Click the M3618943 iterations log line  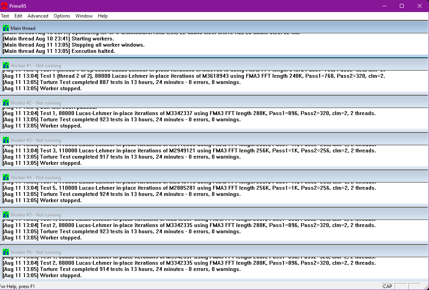click(x=194, y=76)
